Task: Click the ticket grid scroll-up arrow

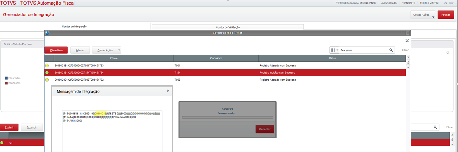Action: coord(408,67)
